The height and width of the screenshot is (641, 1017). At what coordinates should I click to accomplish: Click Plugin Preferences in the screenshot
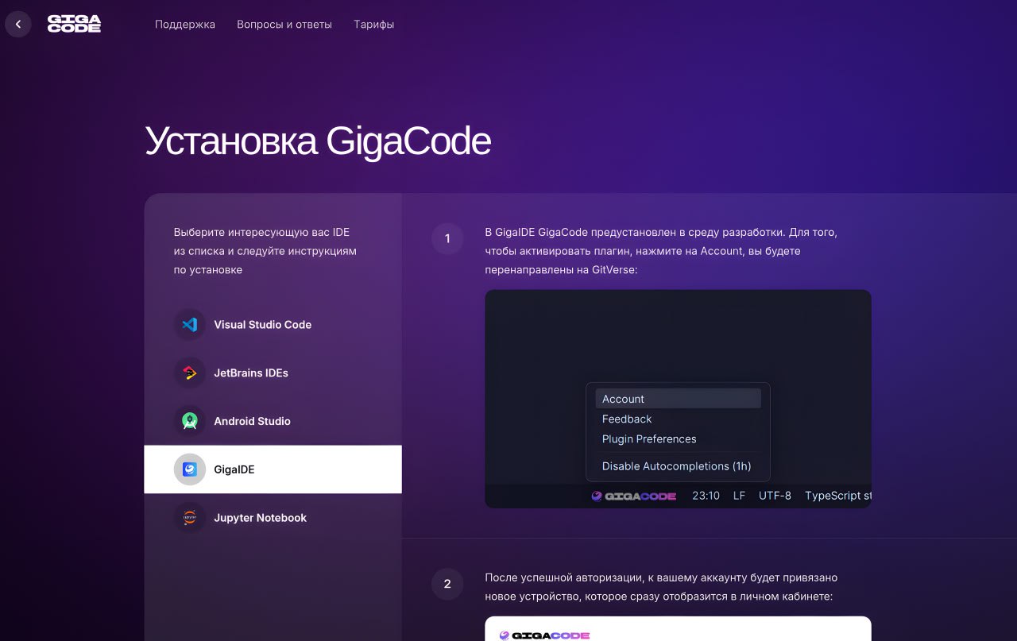click(x=649, y=439)
